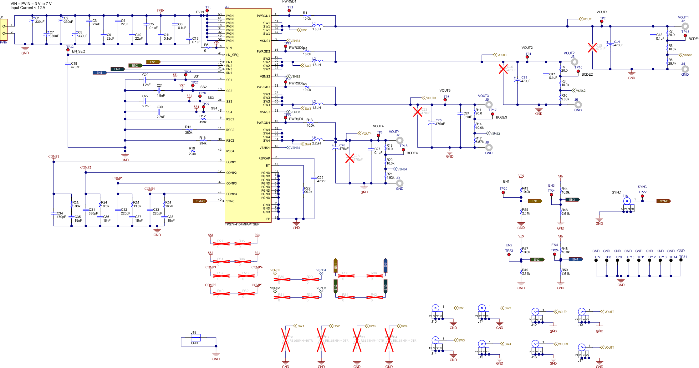Select test point TP1 near PVIN
Image resolution: width=699 pixels, height=368 pixels.
pyautogui.click(x=207, y=10)
